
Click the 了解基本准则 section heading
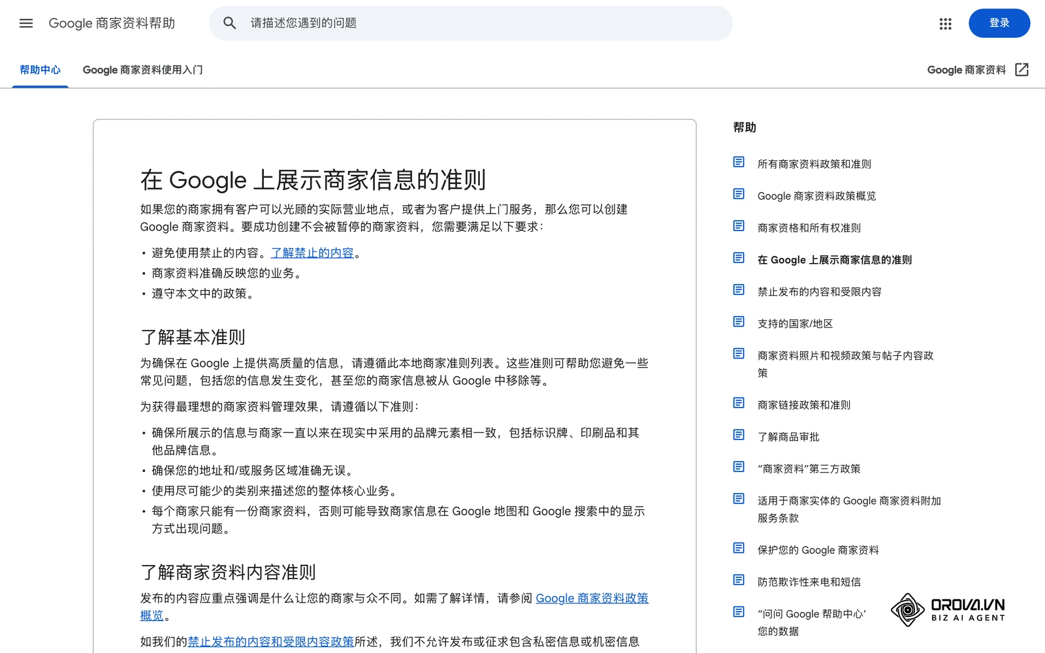tap(193, 337)
